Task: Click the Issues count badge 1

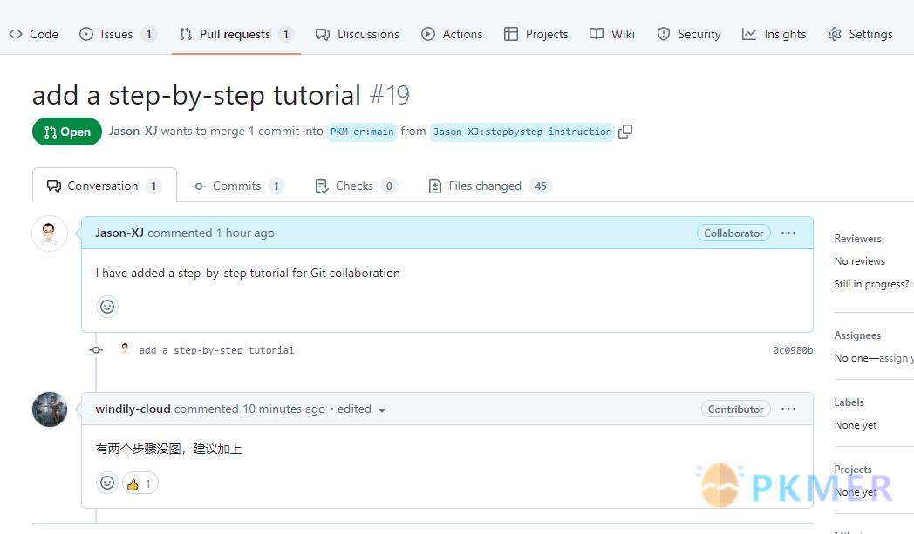Action: (x=148, y=34)
